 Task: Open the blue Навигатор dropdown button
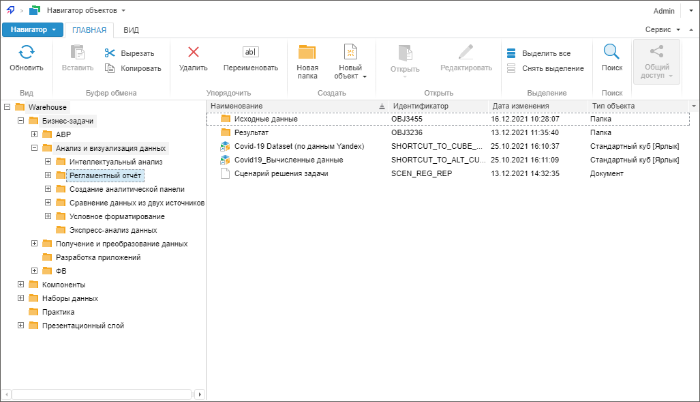pyautogui.click(x=33, y=30)
